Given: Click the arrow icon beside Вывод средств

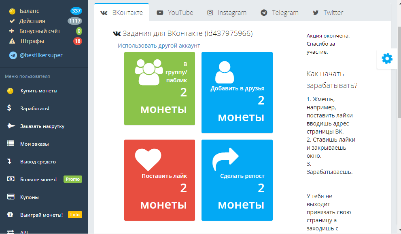Looking at the screenshot, I should 9,161.
